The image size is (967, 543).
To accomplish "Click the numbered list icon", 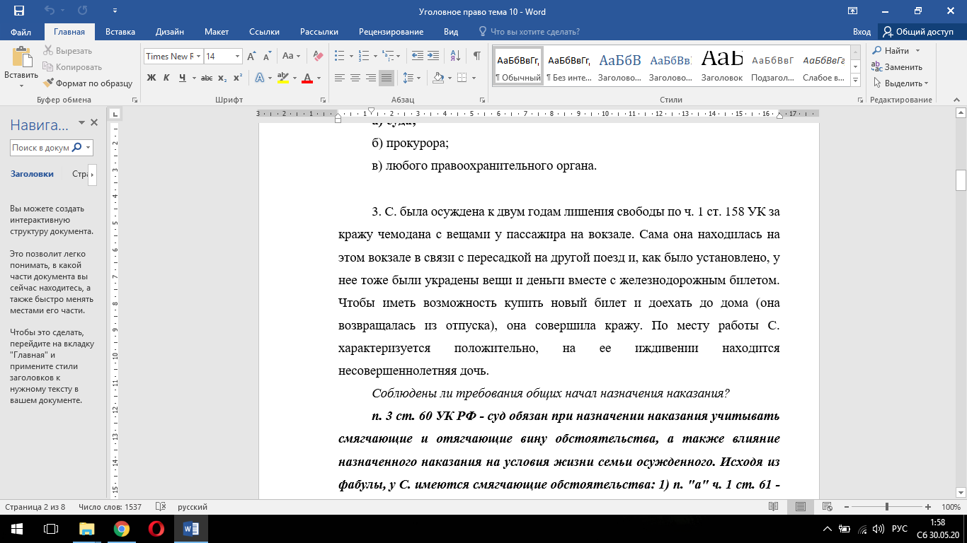I will point(363,56).
